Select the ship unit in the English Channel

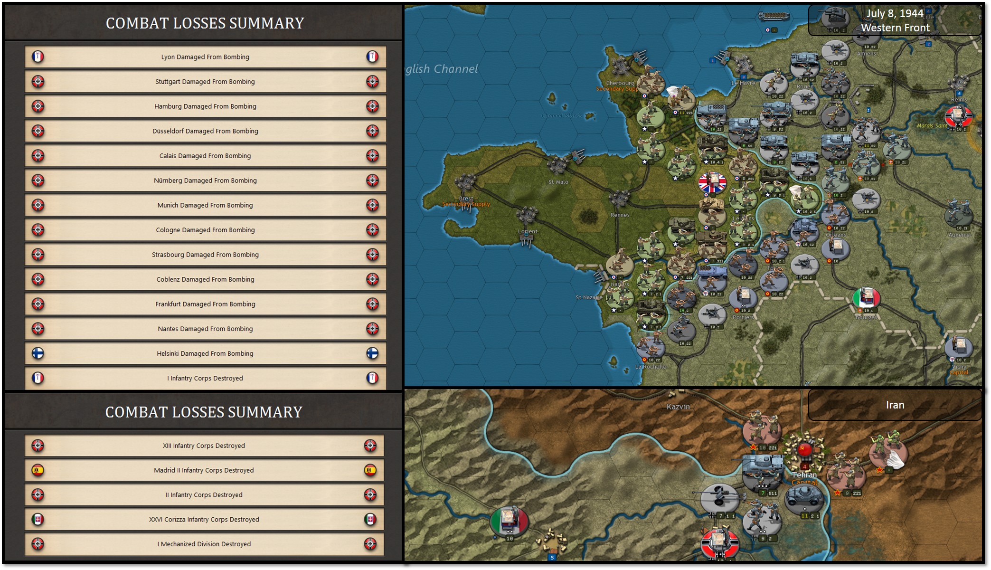773,17
